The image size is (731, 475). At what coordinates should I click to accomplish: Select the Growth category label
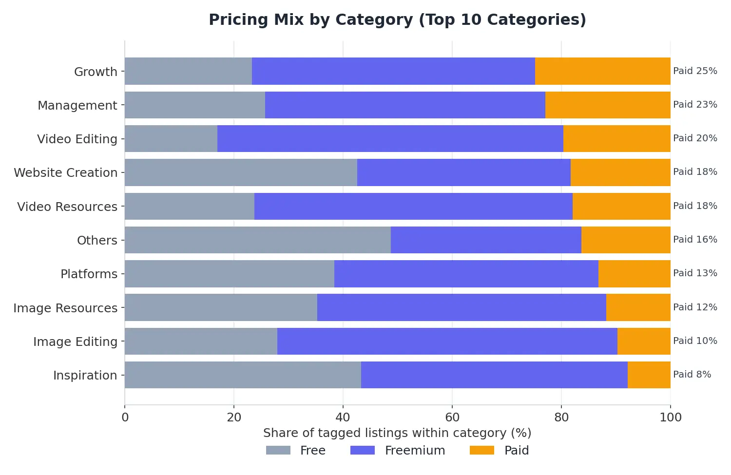(96, 72)
